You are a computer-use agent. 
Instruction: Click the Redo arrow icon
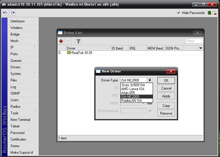point(13,13)
